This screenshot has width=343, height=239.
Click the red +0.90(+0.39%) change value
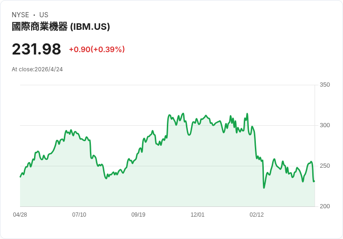point(97,49)
